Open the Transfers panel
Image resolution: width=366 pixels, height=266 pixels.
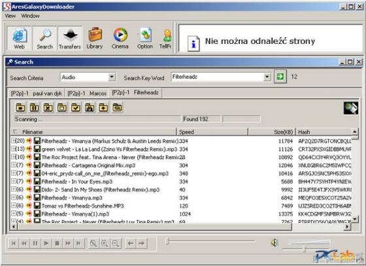coord(70,39)
